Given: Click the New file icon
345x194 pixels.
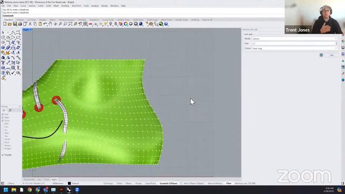Looking at the screenshot, I should pos(5,24).
